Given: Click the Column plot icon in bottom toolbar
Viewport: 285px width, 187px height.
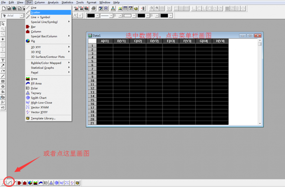Looking at the screenshot, I should pos(25,183).
